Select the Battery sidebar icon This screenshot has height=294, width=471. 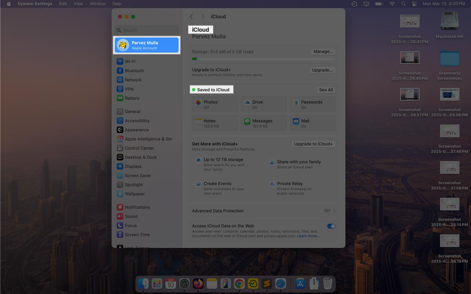coord(120,98)
